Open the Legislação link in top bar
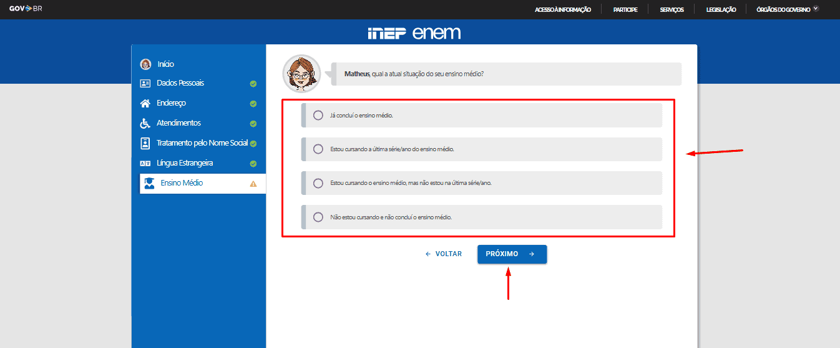This screenshot has width=840, height=348. pyautogui.click(x=721, y=9)
